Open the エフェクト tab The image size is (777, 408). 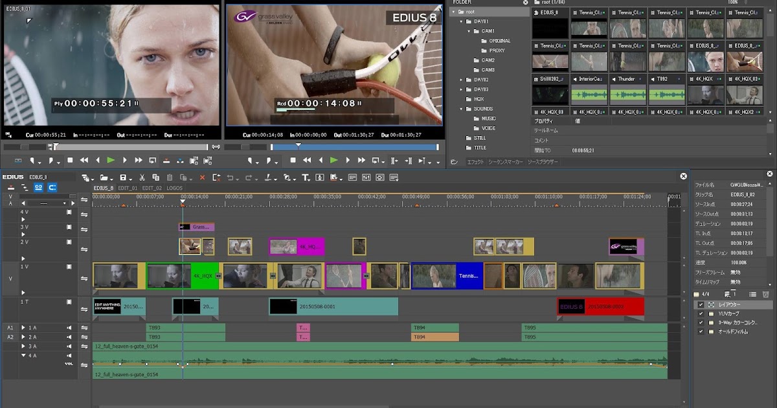[x=475, y=161]
